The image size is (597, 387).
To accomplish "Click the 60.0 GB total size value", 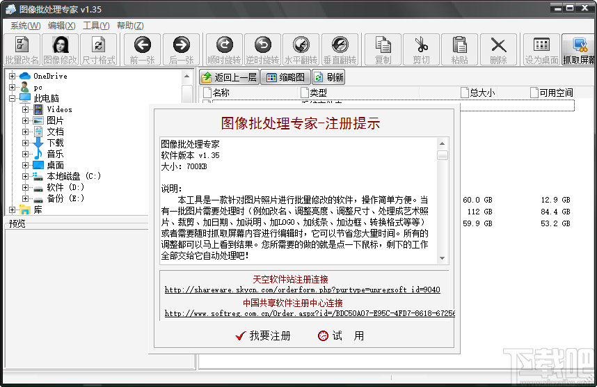I will click(477, 200).
